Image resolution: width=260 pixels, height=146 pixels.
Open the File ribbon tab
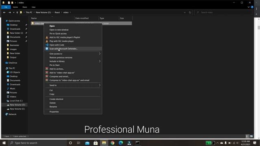[x=6, y=7]
